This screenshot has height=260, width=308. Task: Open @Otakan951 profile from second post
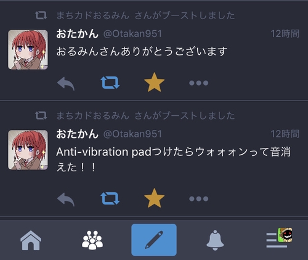132,134
